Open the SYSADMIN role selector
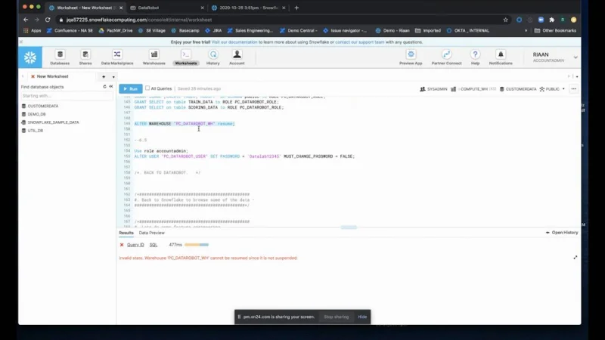The image size is (605, 340). click(x=433, y=89)
